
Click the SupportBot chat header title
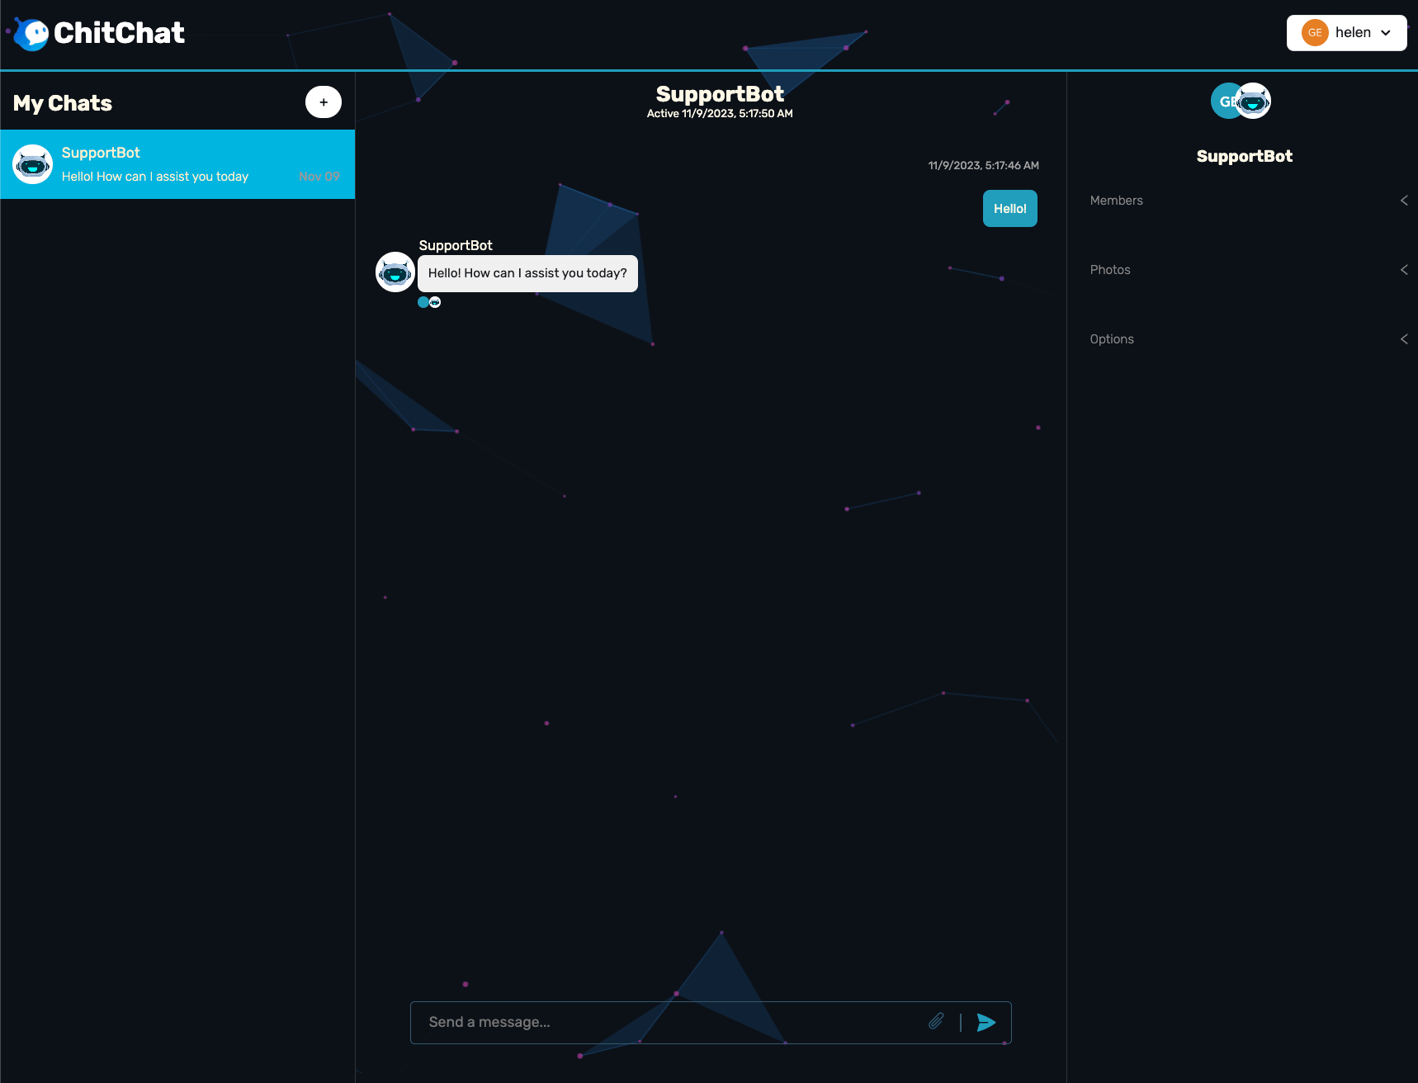click(720, 94)
